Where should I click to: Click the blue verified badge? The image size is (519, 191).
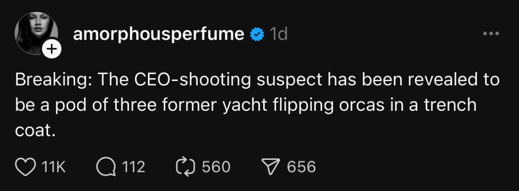[x=258, y=34]
